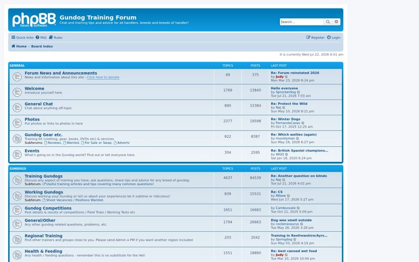The image size is (419, 262).
Task: Open the Rules page
Action: [56, 38]
